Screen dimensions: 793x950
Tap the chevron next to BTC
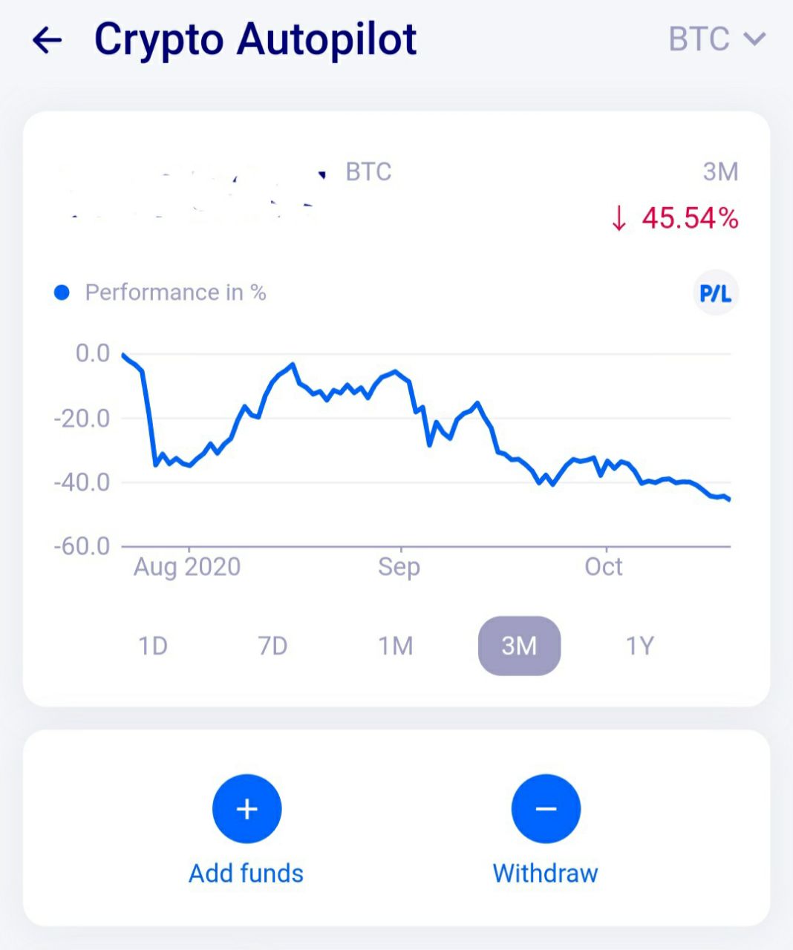tap(754, 39)
